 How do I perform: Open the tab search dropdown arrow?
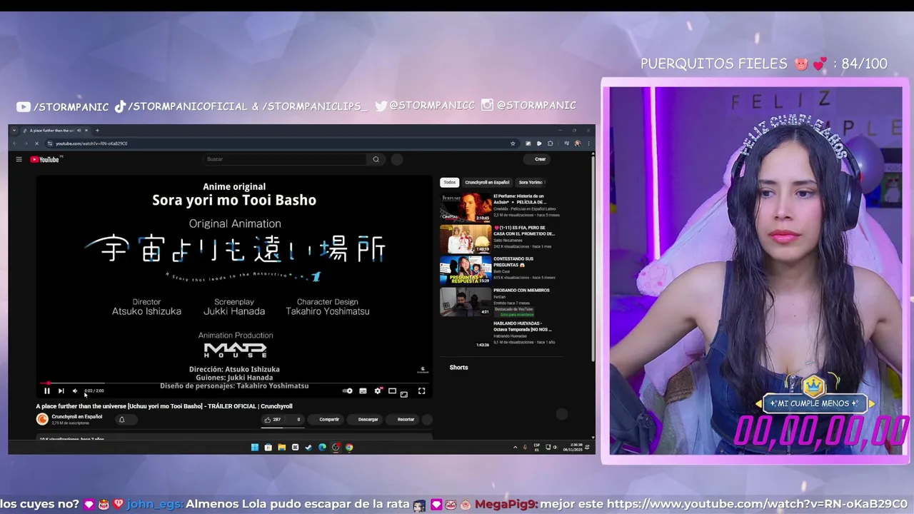tap(15, 131)
